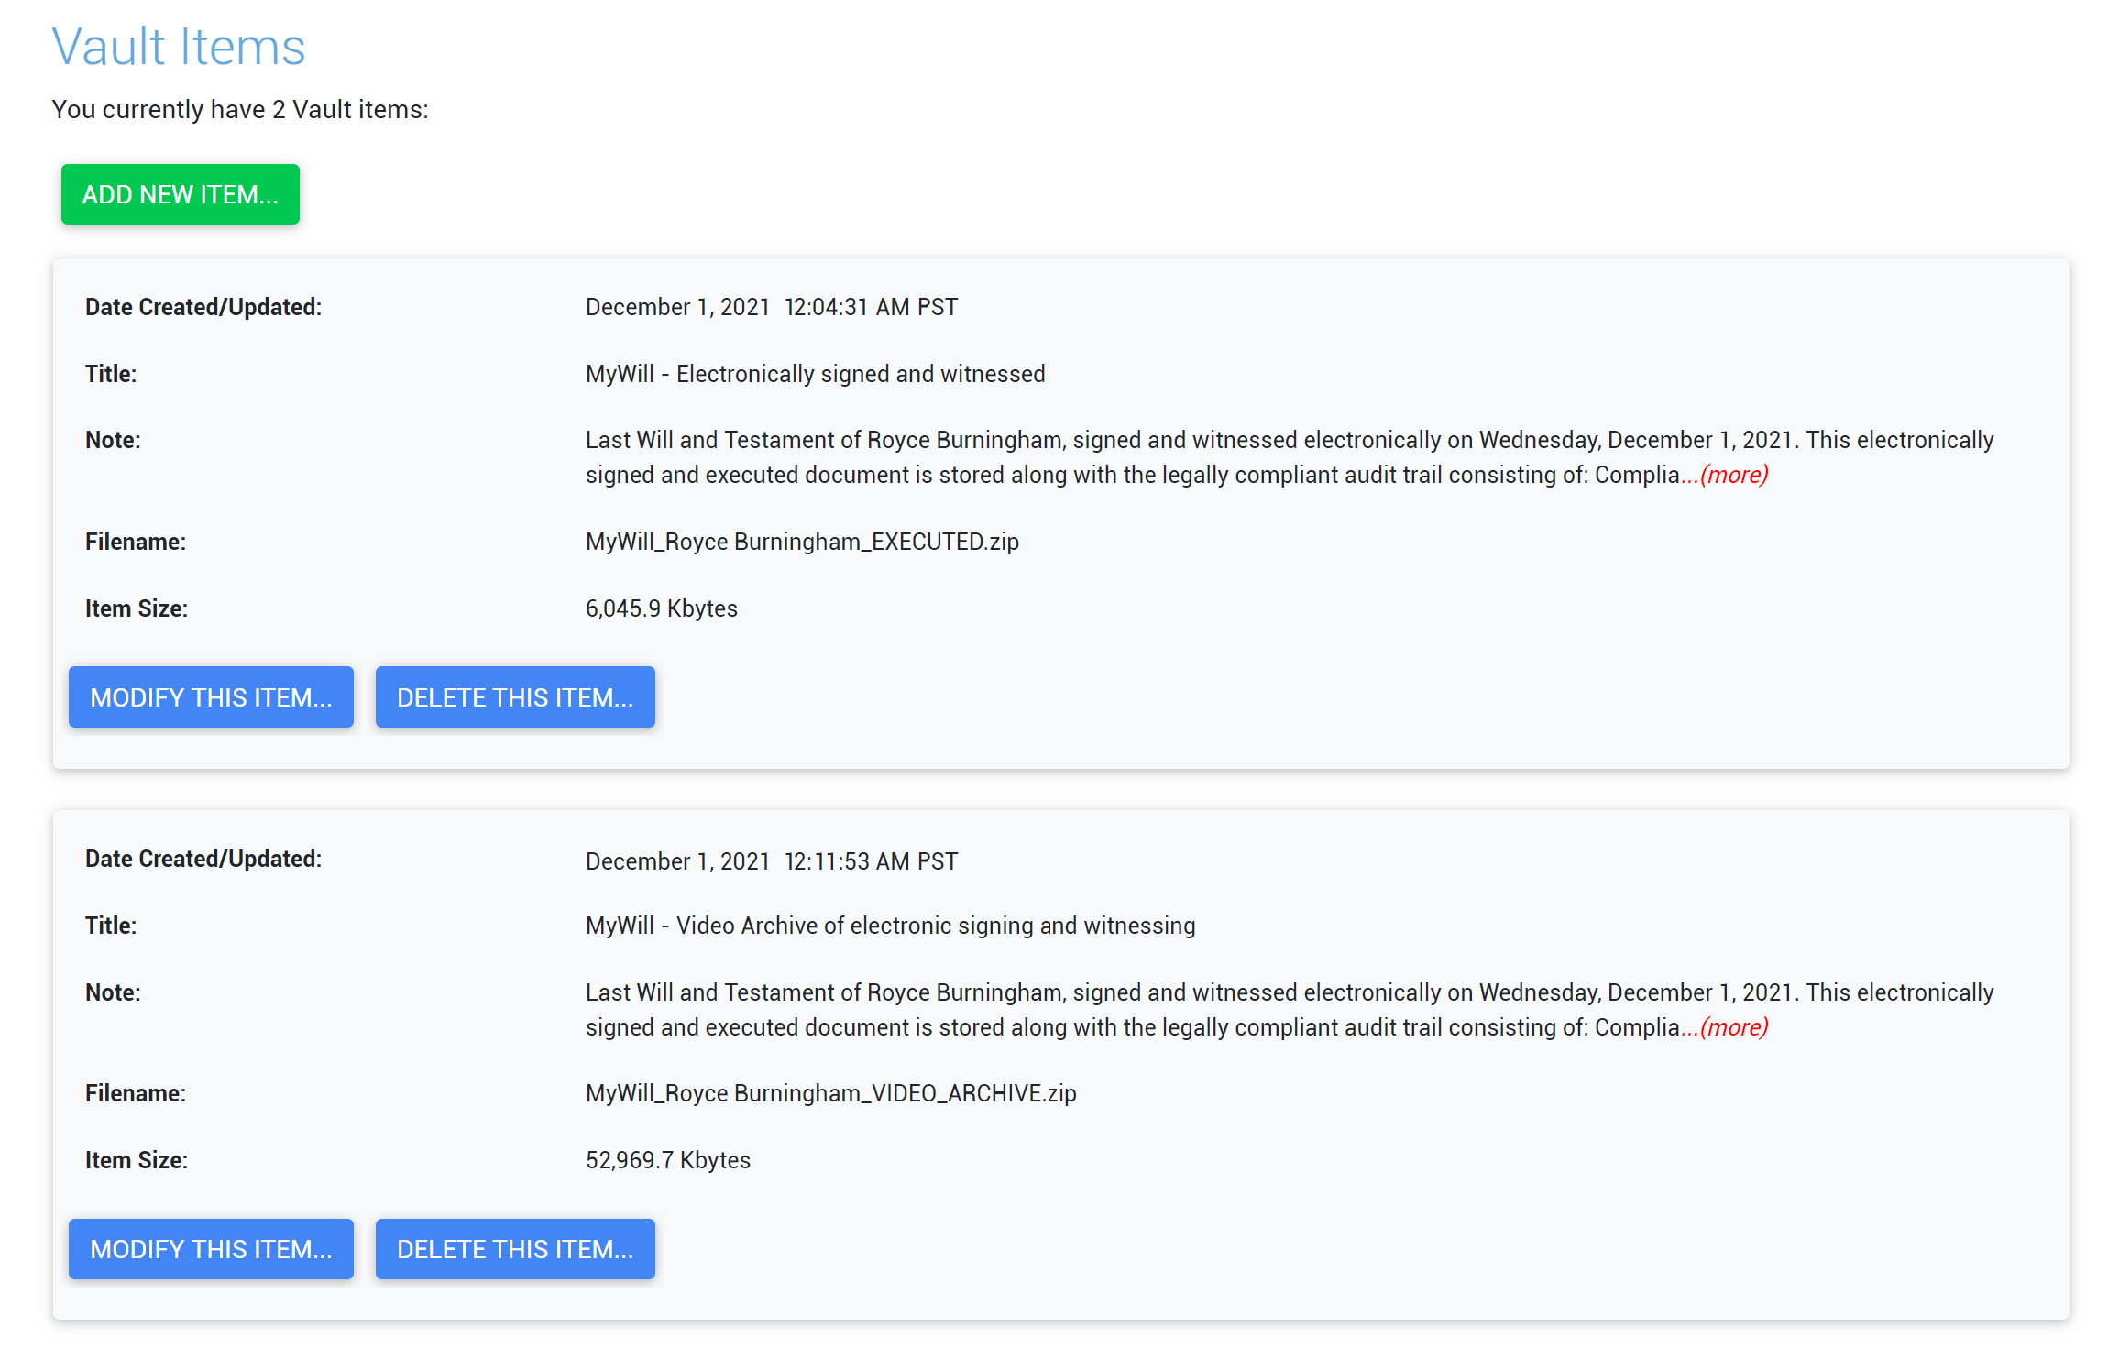Click the first card's Filename label
The image size is (2108, 1359).
pyautogui.click(x=136, y=542)
